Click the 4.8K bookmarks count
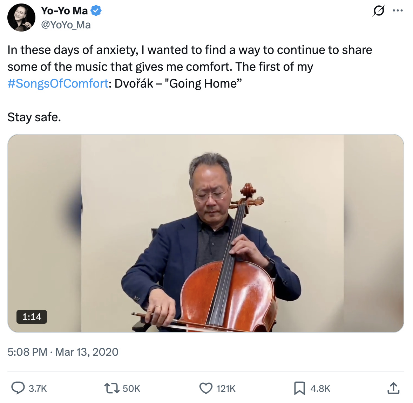413x403 pixels. 320,389
